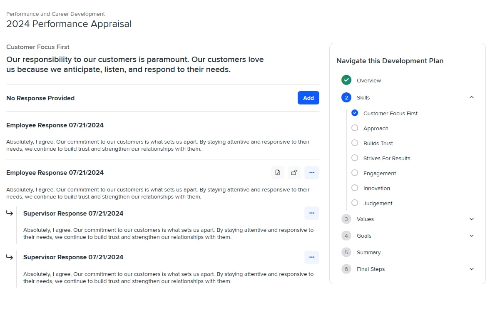The image size is (490, 313).
Task: Click the Customer Focus First navigation item
Action: [x=390, y=113]
